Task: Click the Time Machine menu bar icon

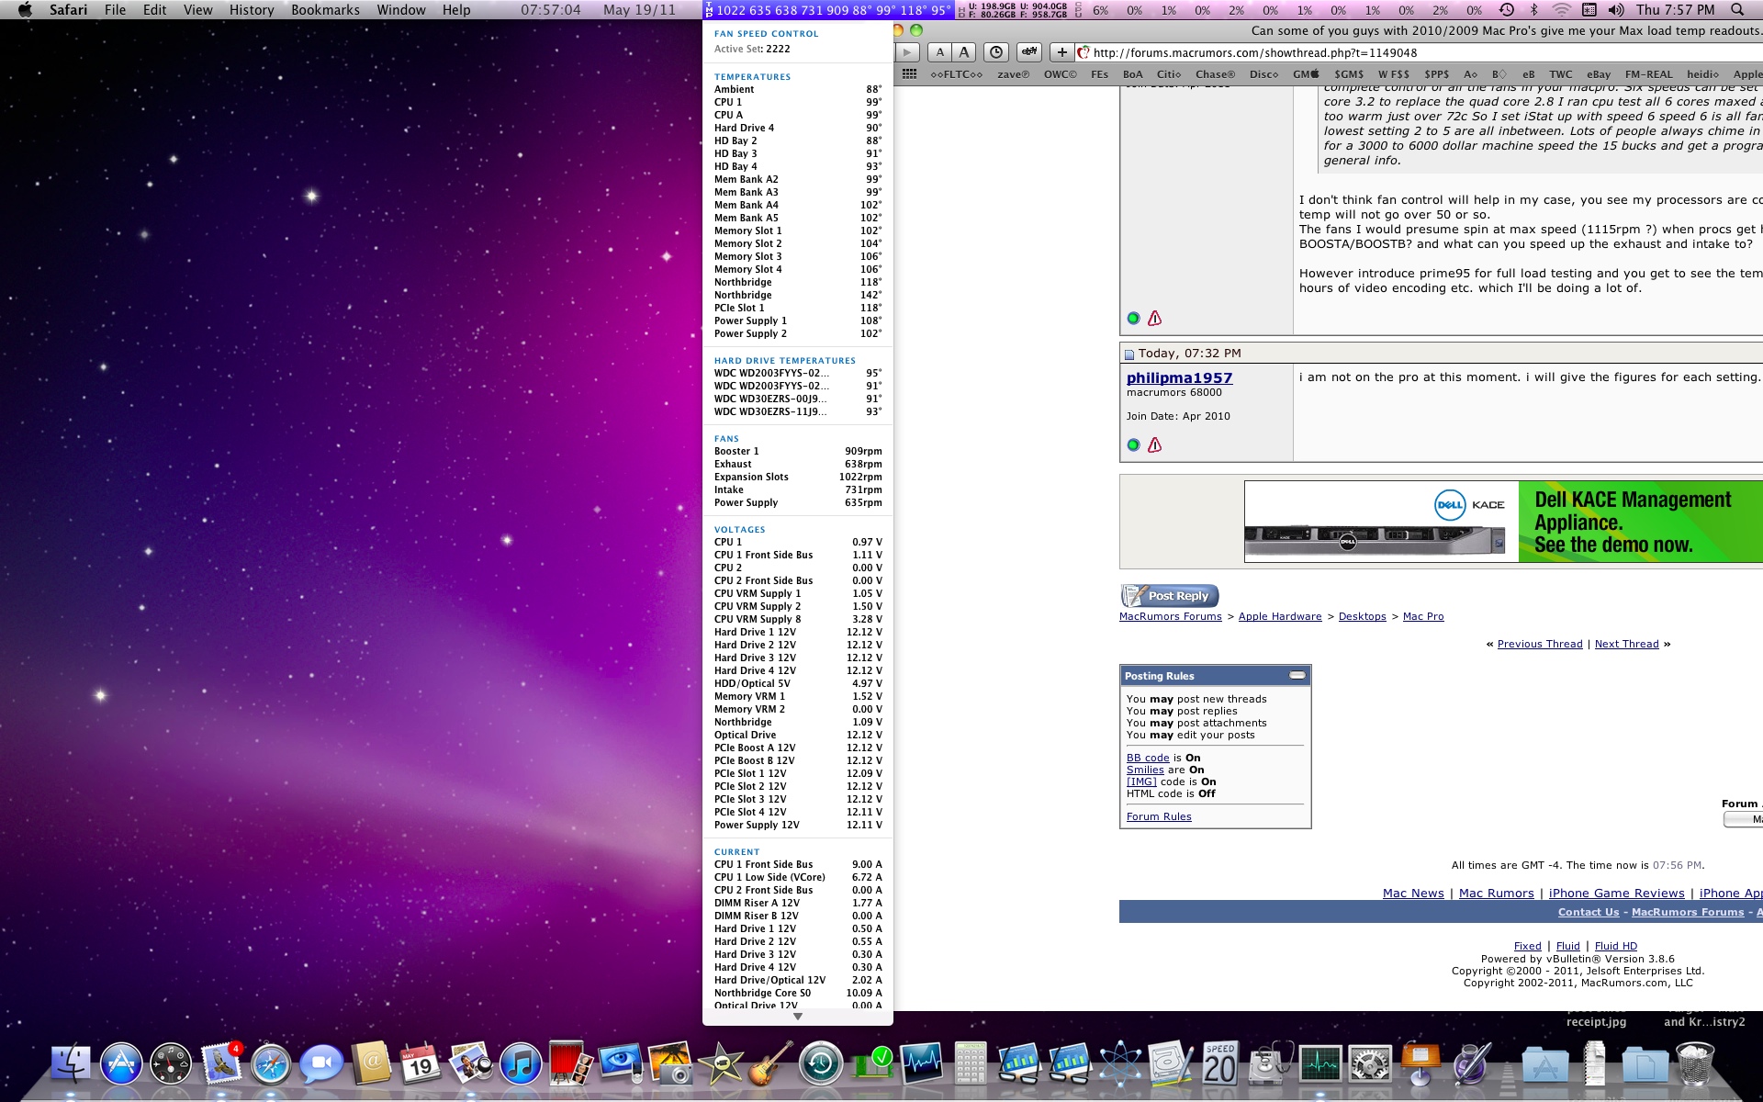Action: 1507,10
